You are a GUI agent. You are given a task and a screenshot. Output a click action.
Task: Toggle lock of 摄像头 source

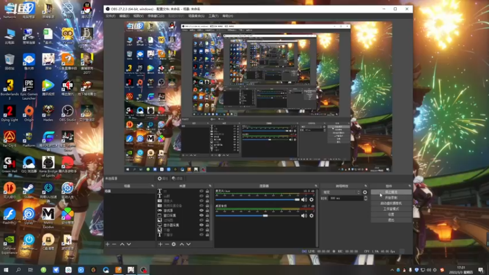(207, 201)
